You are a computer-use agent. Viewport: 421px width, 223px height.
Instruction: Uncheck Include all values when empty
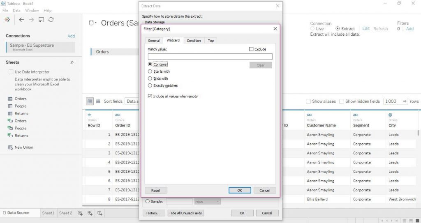150,96
